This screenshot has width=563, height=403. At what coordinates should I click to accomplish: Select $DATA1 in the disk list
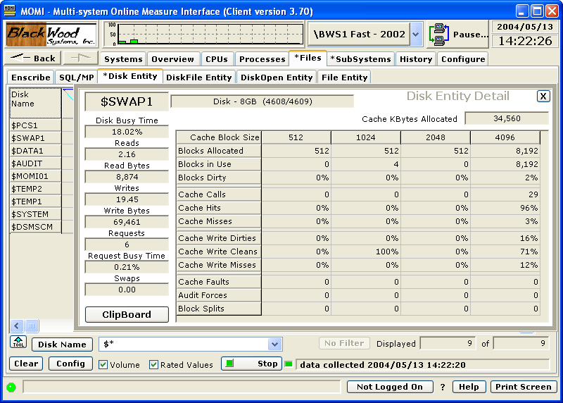(28, 151)
